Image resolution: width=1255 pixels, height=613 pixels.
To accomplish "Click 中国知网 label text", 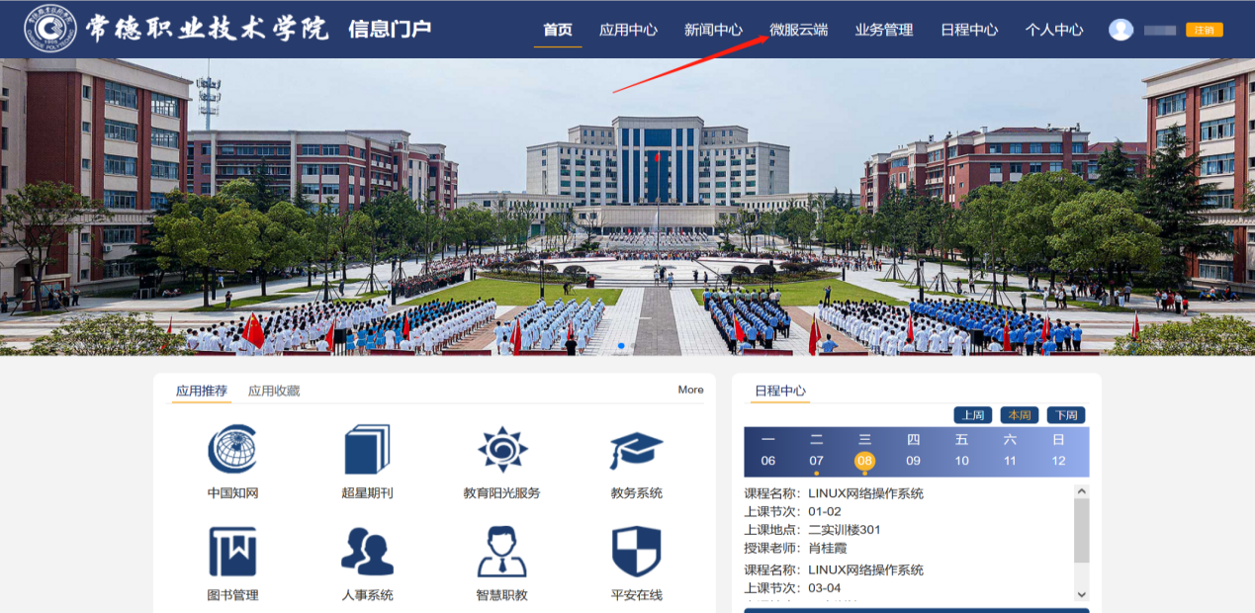I will click(232, 493).
